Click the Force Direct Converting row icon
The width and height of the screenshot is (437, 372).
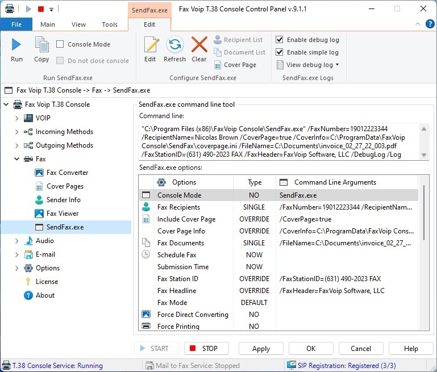(146, 315)
